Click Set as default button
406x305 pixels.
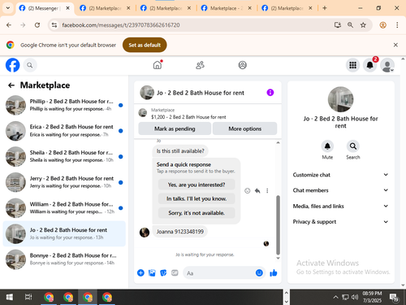(x=145, y=45)
